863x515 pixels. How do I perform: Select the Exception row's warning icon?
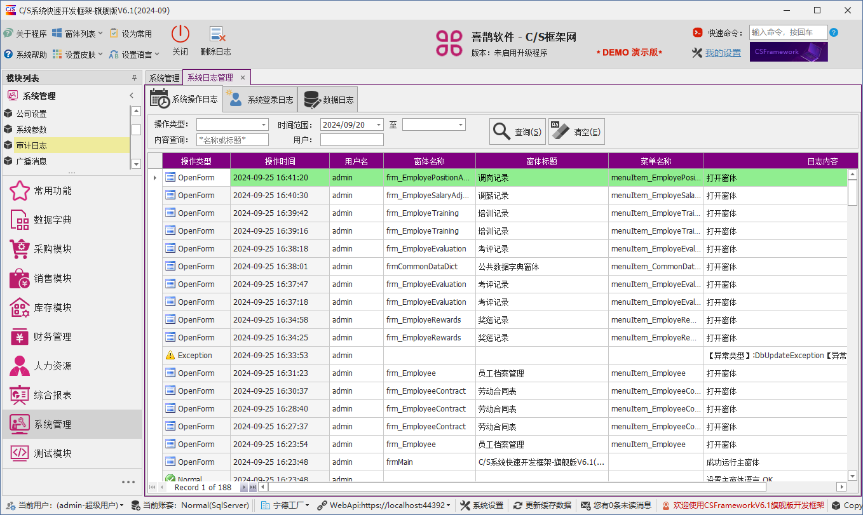click(x=170, y=356)
